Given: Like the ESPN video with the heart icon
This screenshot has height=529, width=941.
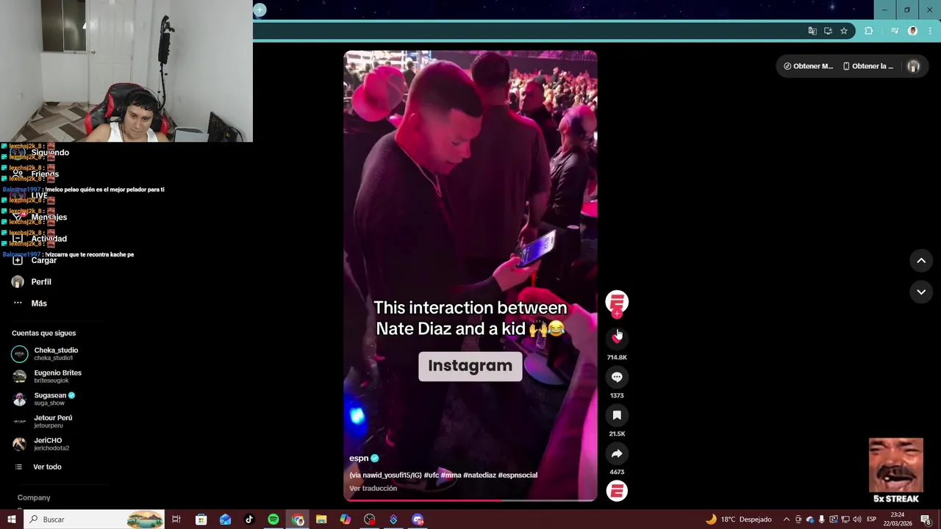Looking at the screenshot, I should pyautogui.click(x=617, y=338).
